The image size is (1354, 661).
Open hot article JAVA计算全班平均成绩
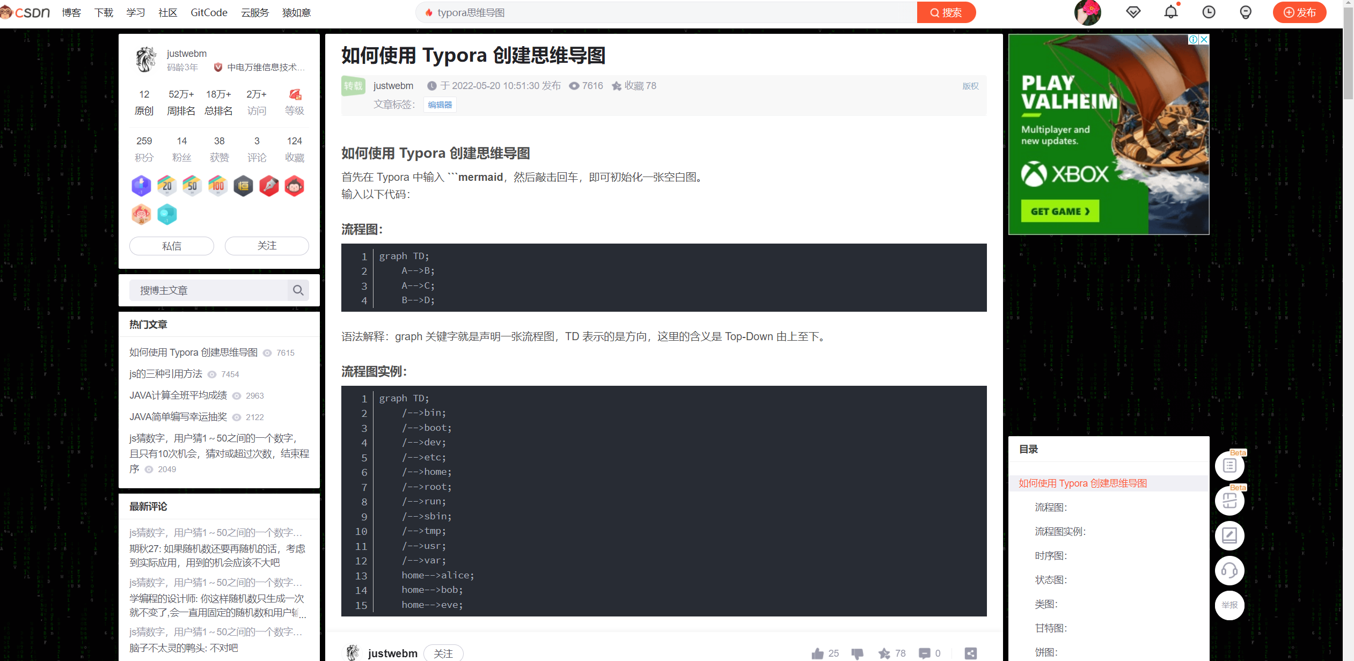point(178,395)
